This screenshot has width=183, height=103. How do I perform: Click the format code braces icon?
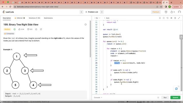(x=164, y=18)
